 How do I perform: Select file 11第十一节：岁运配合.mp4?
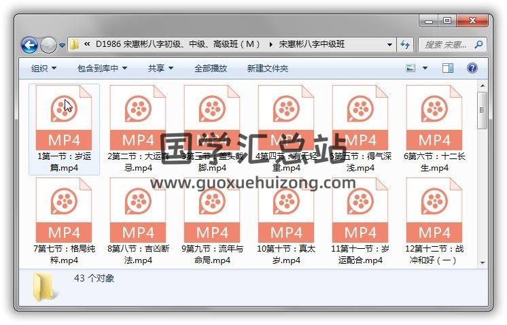pos(360,222)
